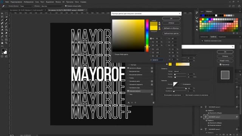This screenshot has width=242, height=136.
Task: Uncheck the Внешнее свечение style checkbox
Action: click(128, 91)
